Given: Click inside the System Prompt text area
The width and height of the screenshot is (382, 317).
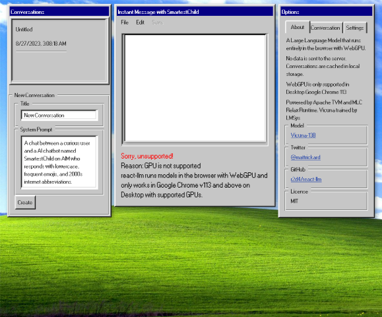Looking at the screenshot, I should pos(59,162).
